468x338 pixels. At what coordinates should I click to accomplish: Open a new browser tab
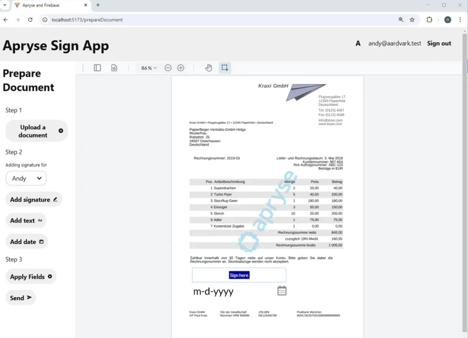[x=98, y=5]
